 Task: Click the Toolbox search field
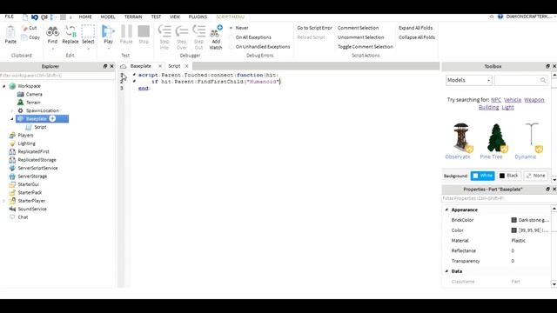(520, 80)
